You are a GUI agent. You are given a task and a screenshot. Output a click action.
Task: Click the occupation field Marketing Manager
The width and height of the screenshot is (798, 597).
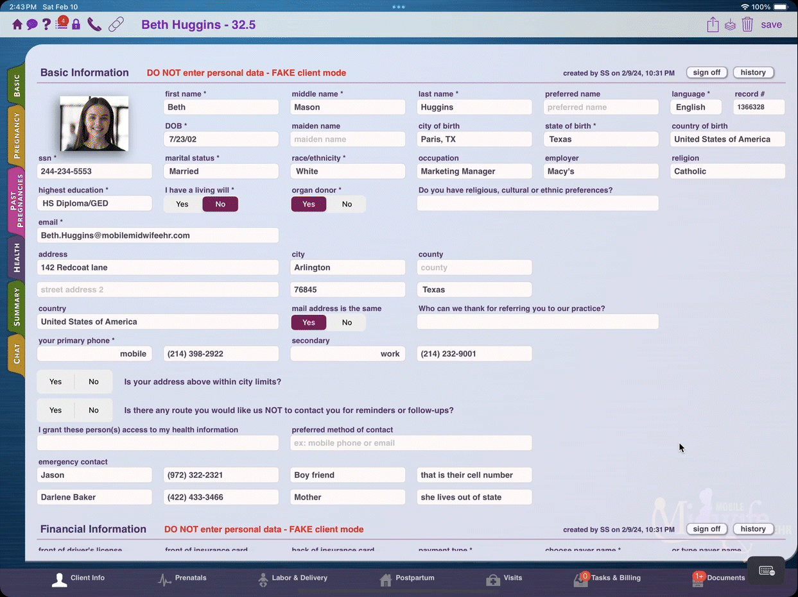(x=474, y=171)
